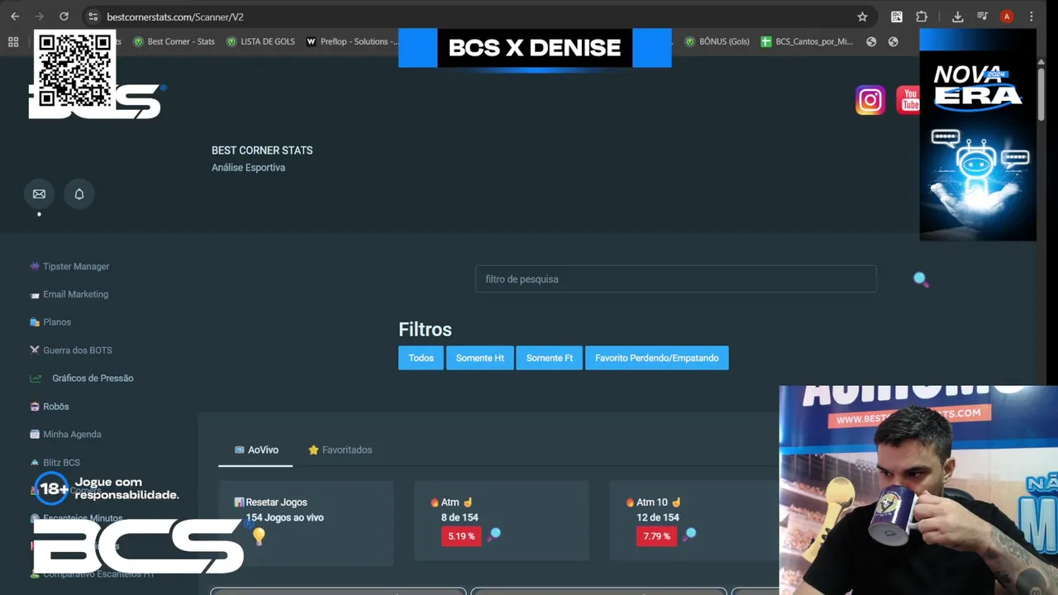Open the notifications bell icon
This screenshot has height=595, width=1058.
pyautogui.click(x=79, y=194)
